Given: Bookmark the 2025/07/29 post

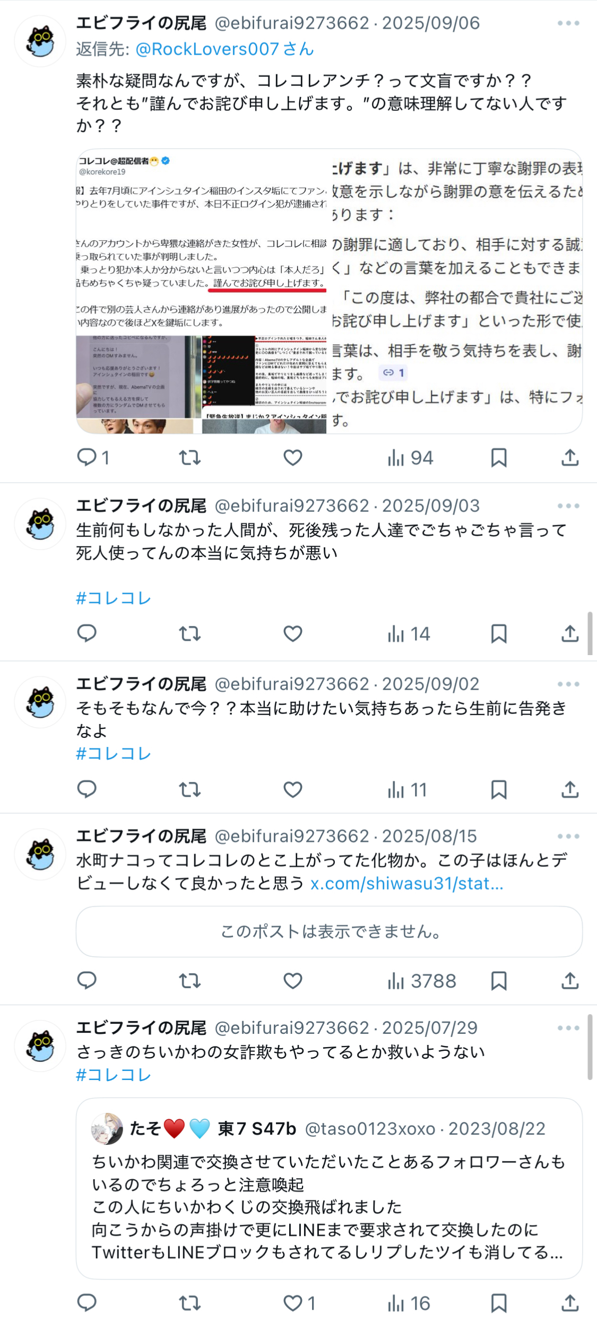Looking at the screenshot, I should coord(499,1303).
